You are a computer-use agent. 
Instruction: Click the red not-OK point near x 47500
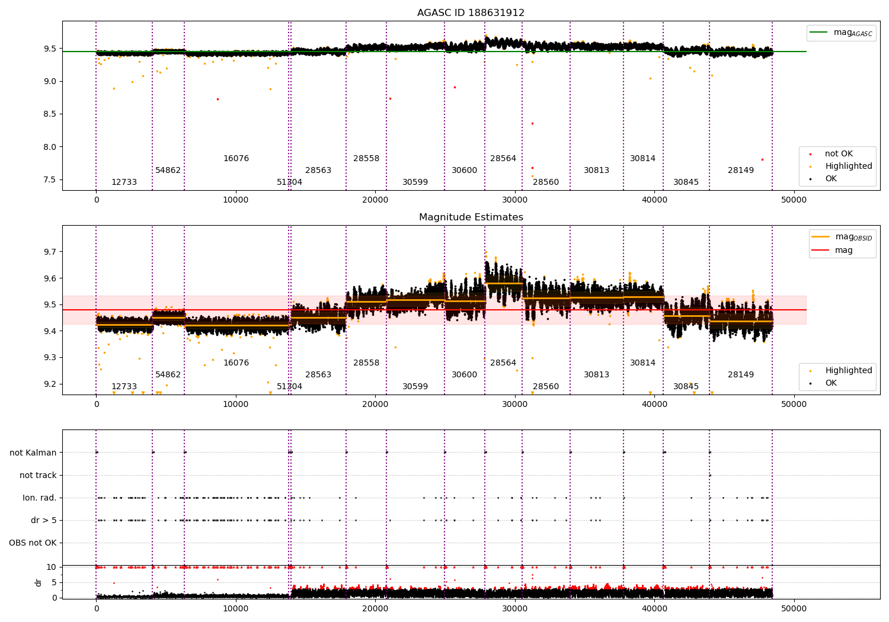(762, 159)
